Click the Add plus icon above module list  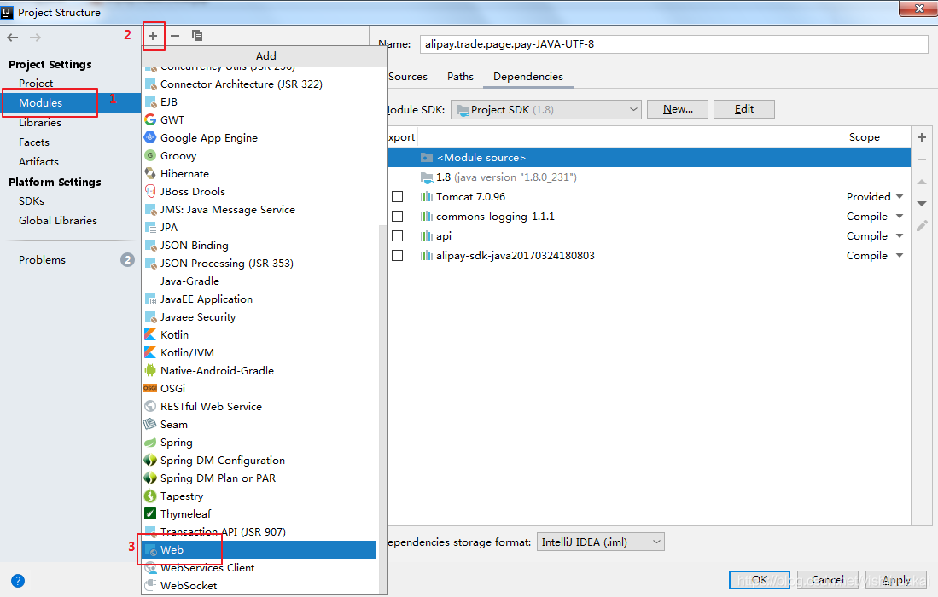pyautogui.click(x=153, y=36)
